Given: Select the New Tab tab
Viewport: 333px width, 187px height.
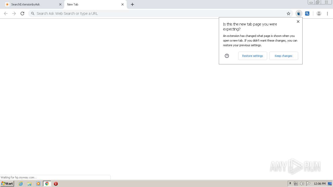Looking at the screenshot, I should (95, 4).
